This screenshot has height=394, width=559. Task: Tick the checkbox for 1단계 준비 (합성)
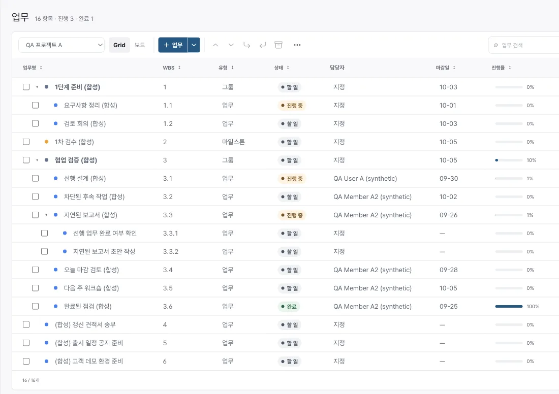coord(26,87)
